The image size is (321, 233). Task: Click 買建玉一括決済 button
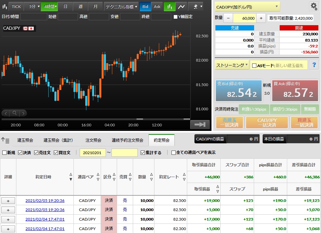(304, 122)
